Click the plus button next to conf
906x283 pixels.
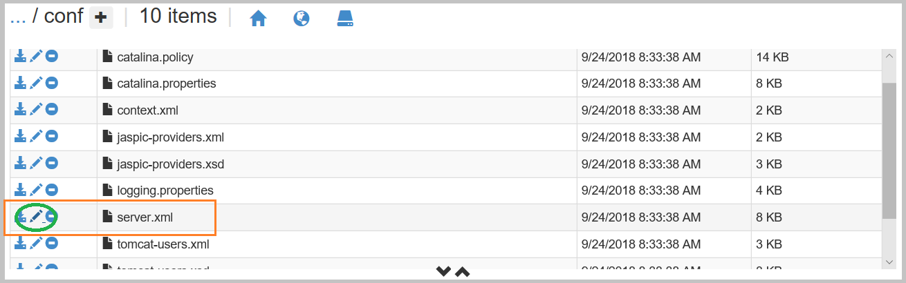click(101, 19)
